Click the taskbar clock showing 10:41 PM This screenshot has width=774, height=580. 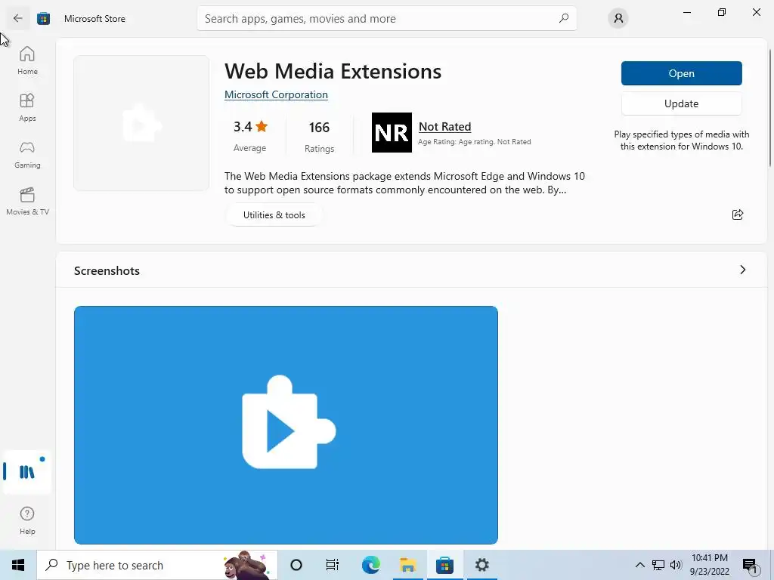point(709,565)
